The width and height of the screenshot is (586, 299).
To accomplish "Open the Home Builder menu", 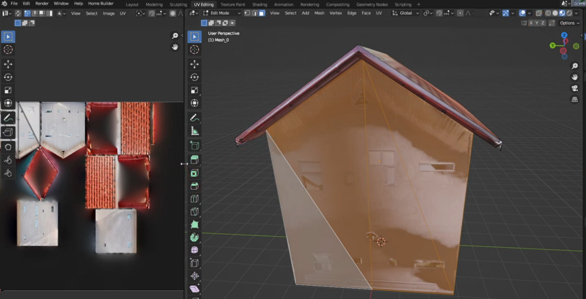I will 101,4.
